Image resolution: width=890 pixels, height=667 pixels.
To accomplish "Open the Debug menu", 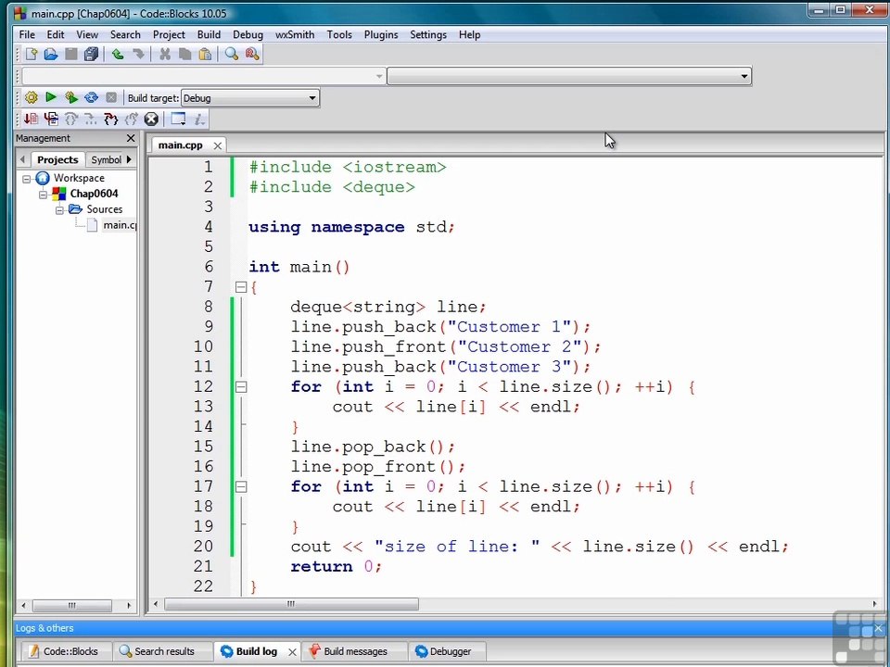I will pyautogui.click(x=248, y=34).
